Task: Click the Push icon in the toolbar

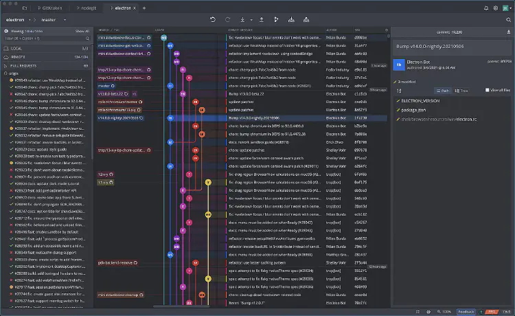Action: tap(260, 20)
